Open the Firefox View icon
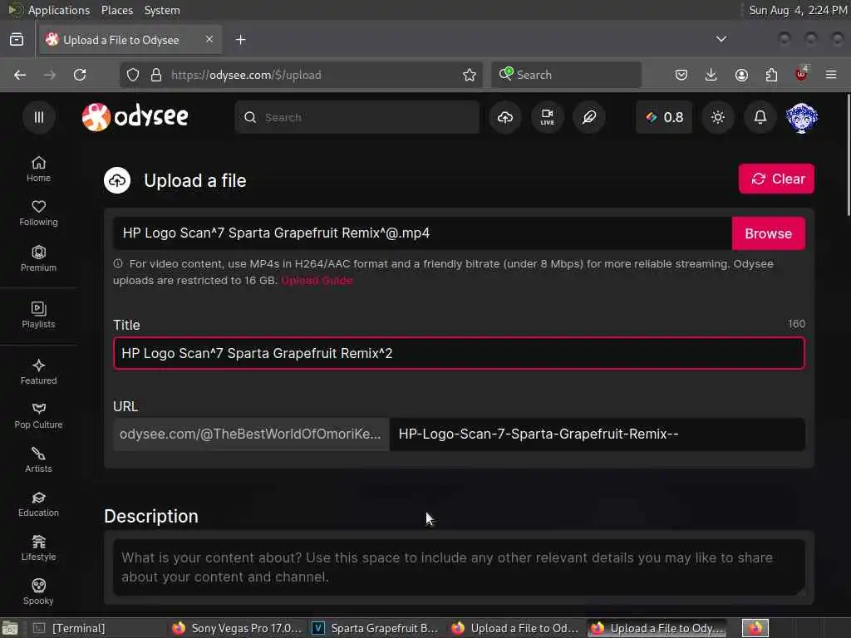 pyautogui.click(x=17, y=40)
